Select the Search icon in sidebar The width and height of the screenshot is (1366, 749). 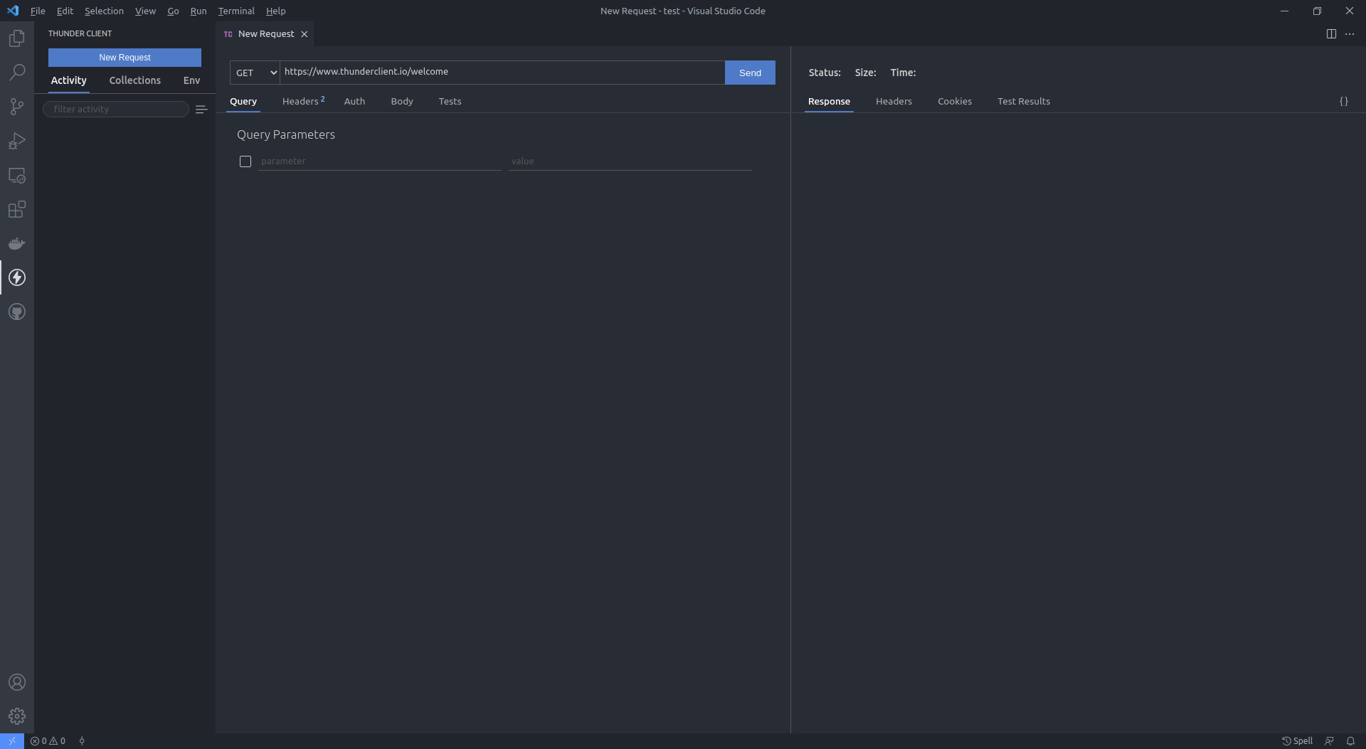(16, 72)
